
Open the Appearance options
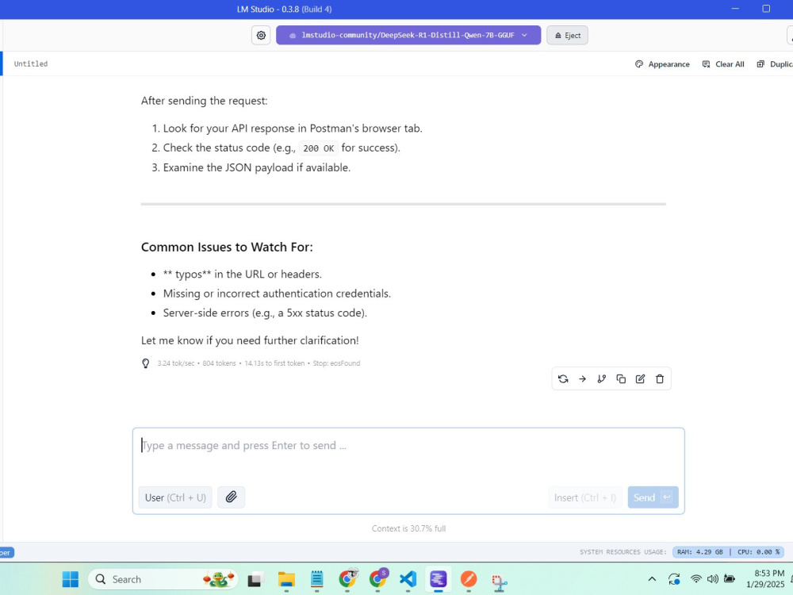(662, 64)
